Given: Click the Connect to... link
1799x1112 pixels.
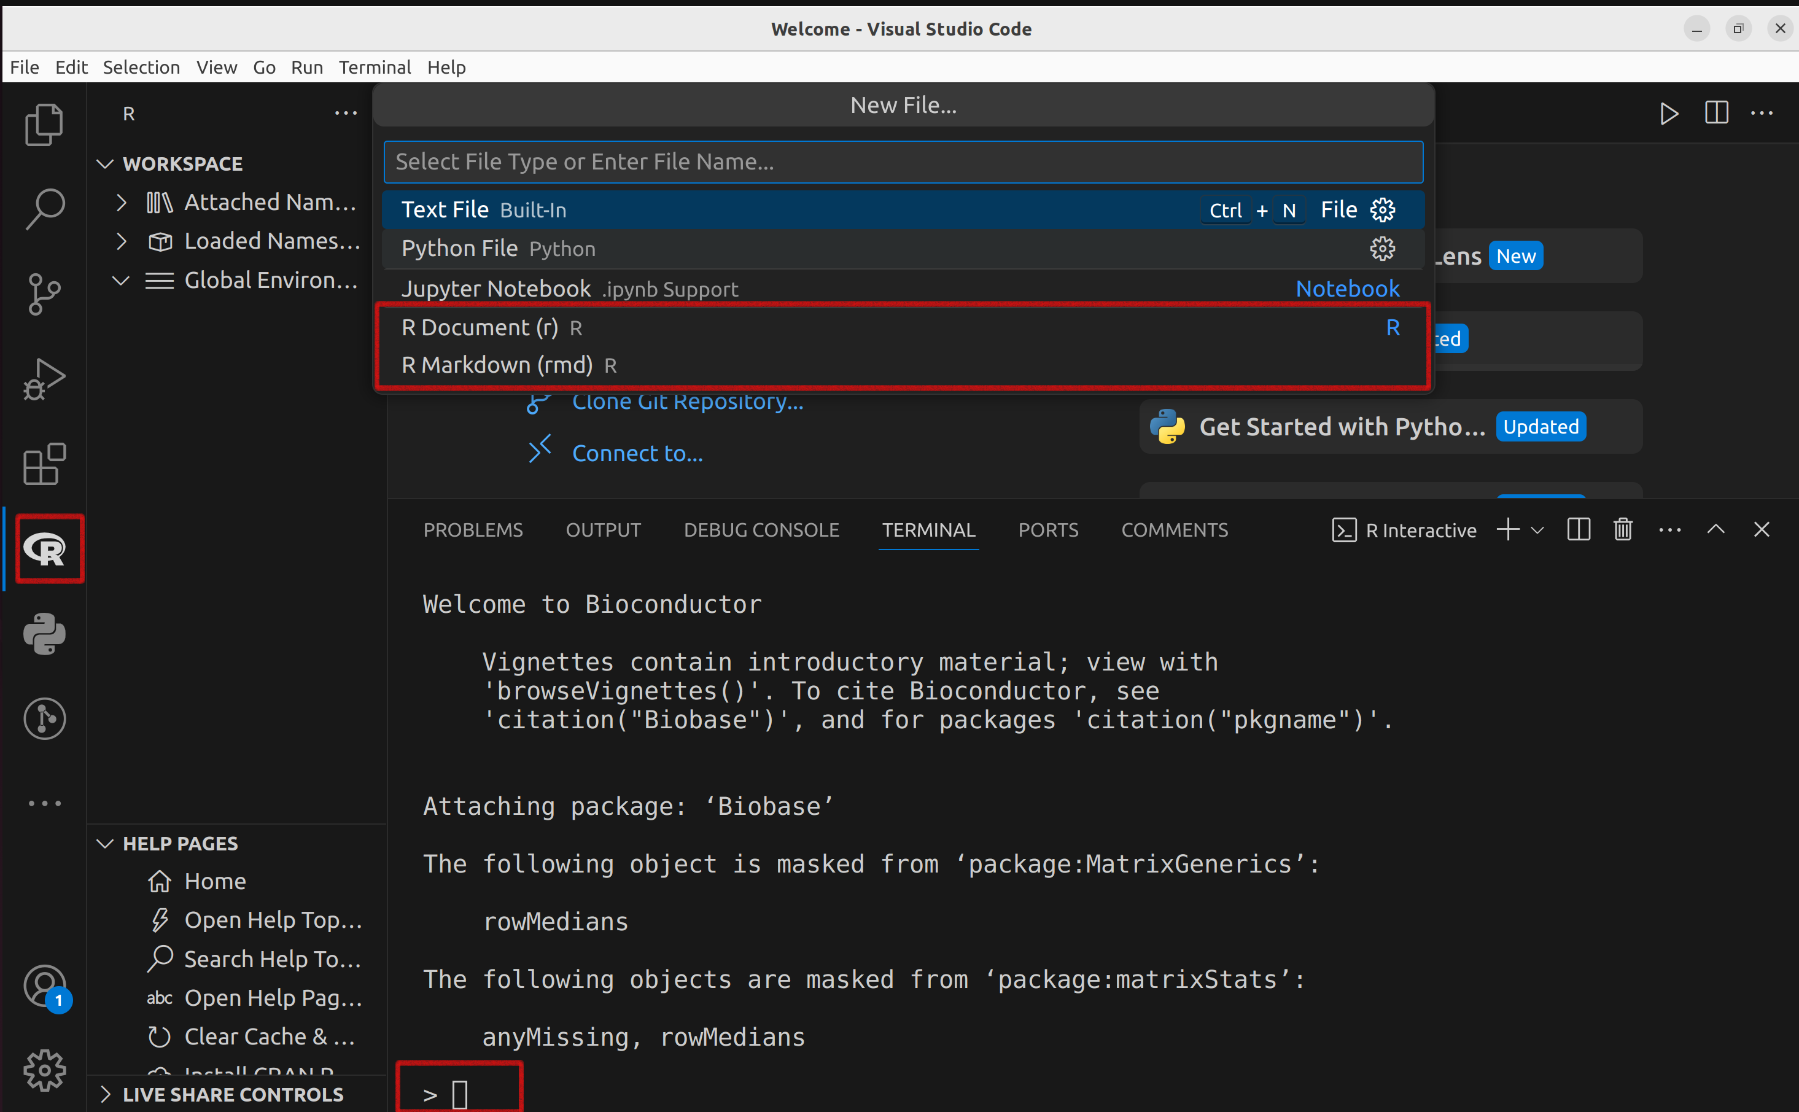Looking at the screenshot, I should coord(637,453).
